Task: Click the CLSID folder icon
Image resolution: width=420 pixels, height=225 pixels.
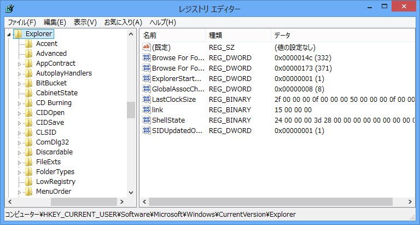Action: point(28,132)
